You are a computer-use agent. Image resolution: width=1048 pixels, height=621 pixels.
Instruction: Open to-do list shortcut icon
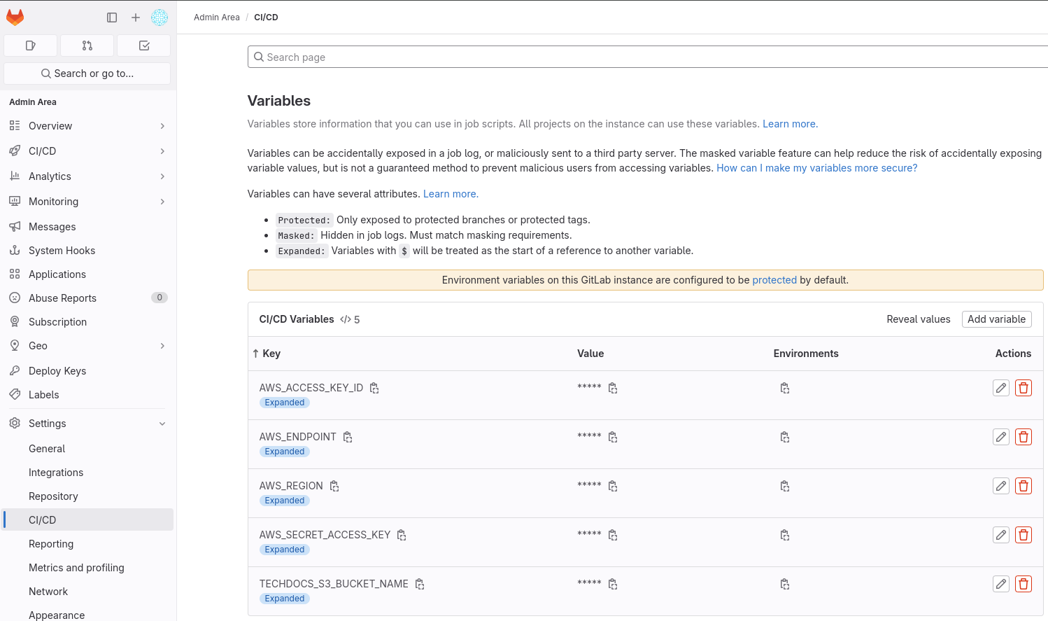point(144,46)
